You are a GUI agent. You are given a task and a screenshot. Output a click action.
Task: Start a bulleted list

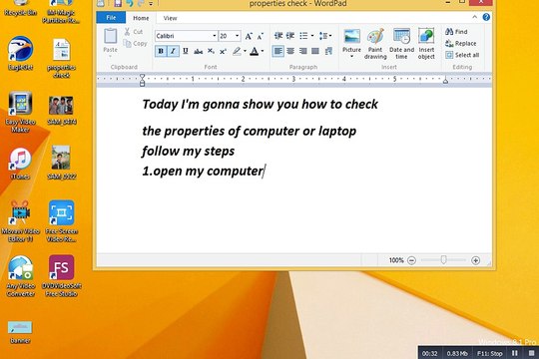[x=303, y=35]
